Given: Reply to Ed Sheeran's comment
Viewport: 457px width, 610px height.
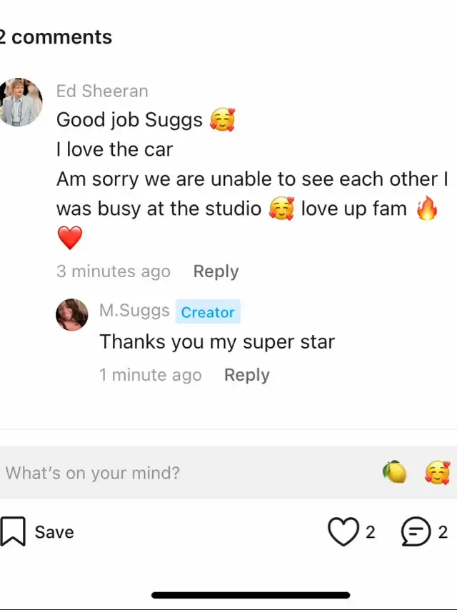Looking at the screenshot, I should click(x=216, y=271).
